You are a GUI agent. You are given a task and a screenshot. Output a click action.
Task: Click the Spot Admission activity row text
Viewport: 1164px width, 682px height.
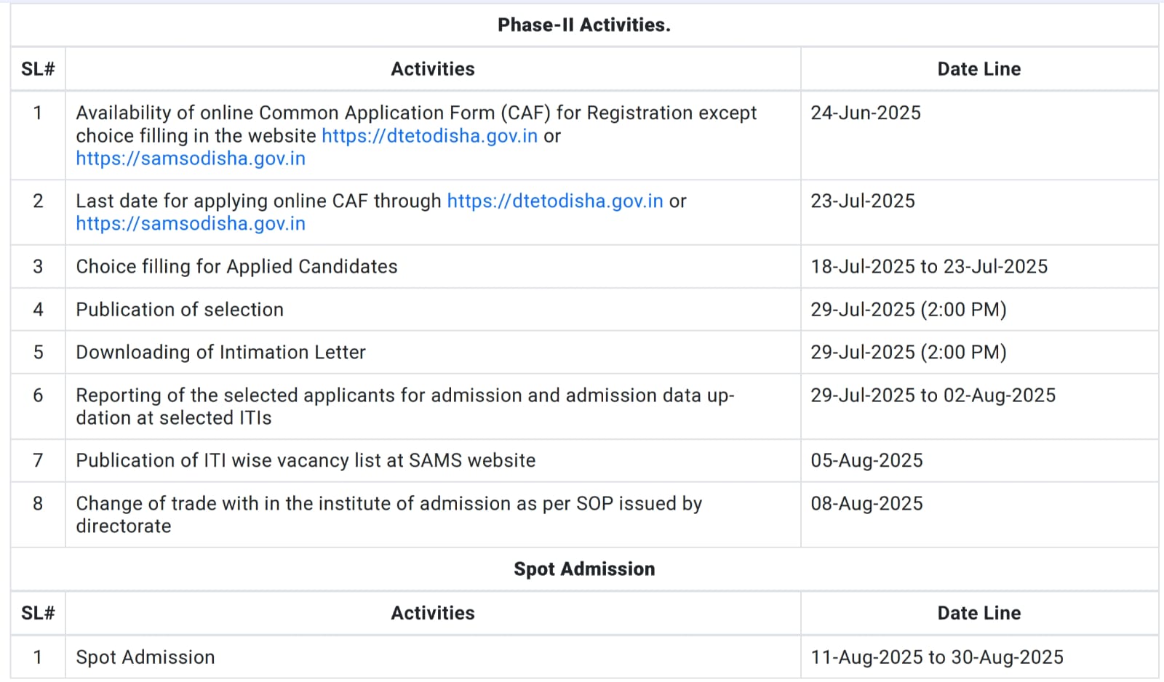click(145, 657)
